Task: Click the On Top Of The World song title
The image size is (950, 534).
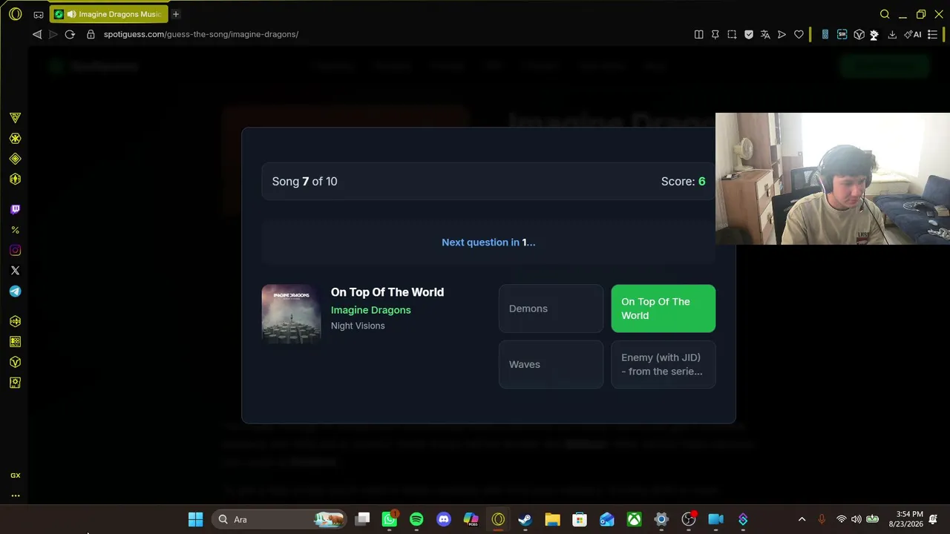Action: tap(387, 292)
